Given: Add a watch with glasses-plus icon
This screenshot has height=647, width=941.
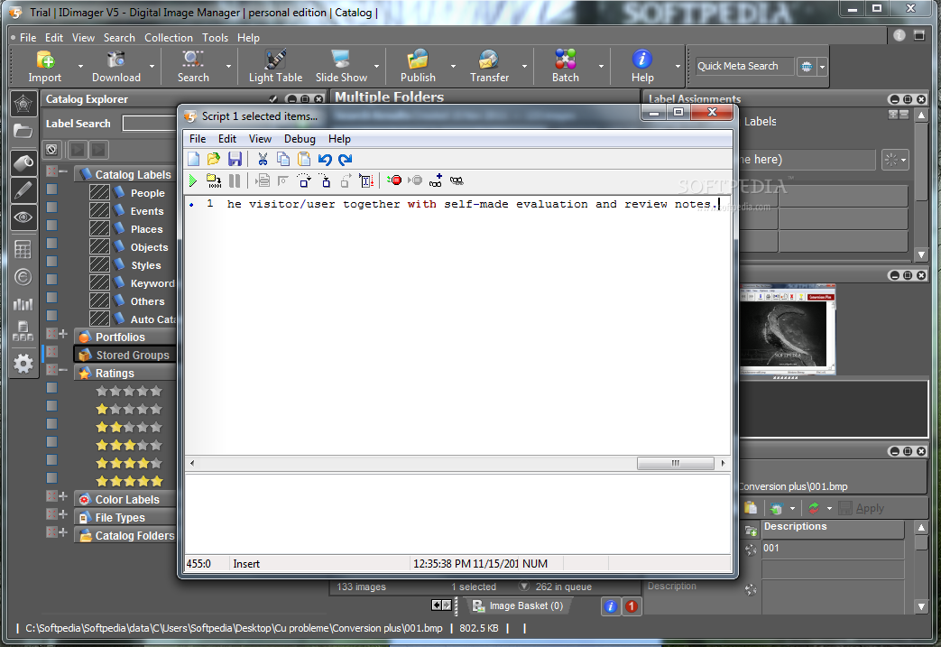Looking at the screenshot, I should tap(436, 180).
